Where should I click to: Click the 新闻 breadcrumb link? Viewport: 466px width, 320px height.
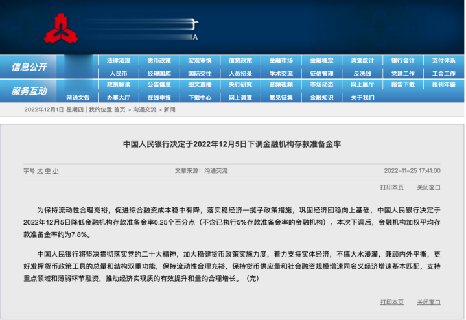[169, 109]
